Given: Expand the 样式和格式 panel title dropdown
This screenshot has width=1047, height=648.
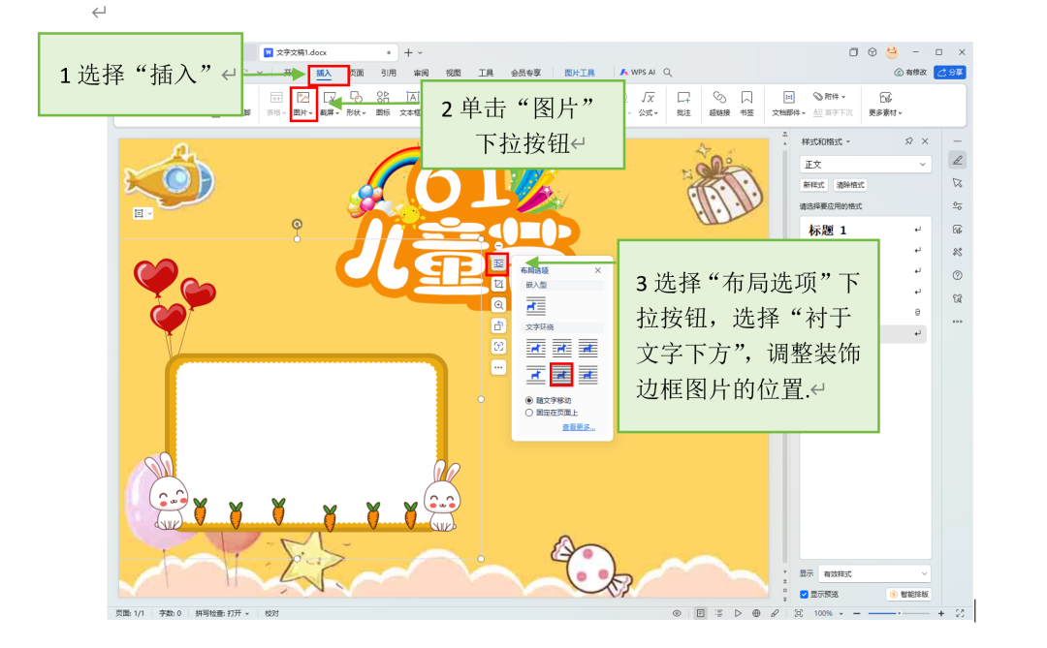Looking at the screenshot, I should tap(848, 141).
